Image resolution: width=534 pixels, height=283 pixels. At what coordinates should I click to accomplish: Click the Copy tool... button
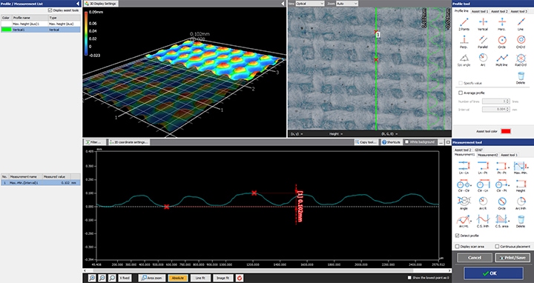(x=366, y=141)
